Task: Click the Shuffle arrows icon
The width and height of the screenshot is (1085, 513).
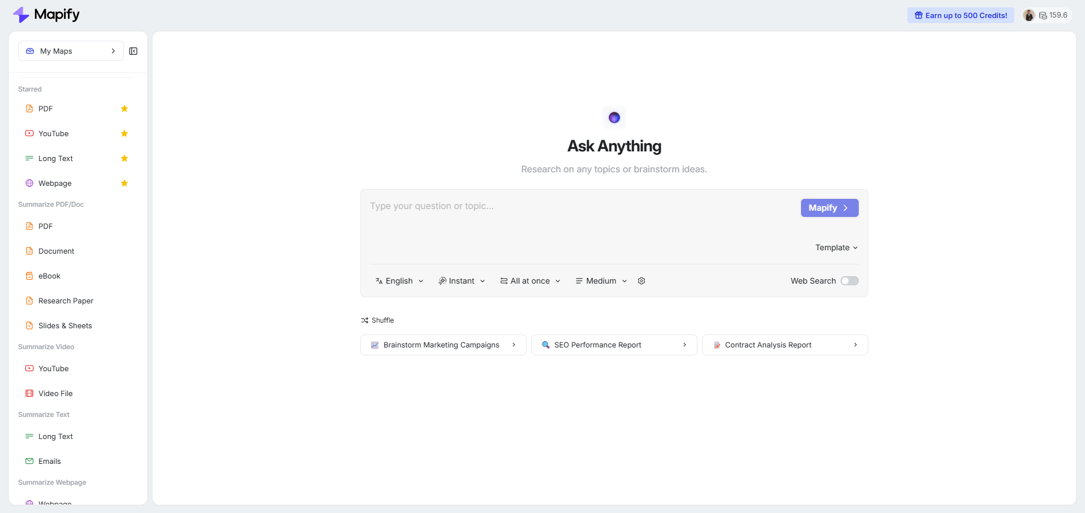Action: point(365,320)
